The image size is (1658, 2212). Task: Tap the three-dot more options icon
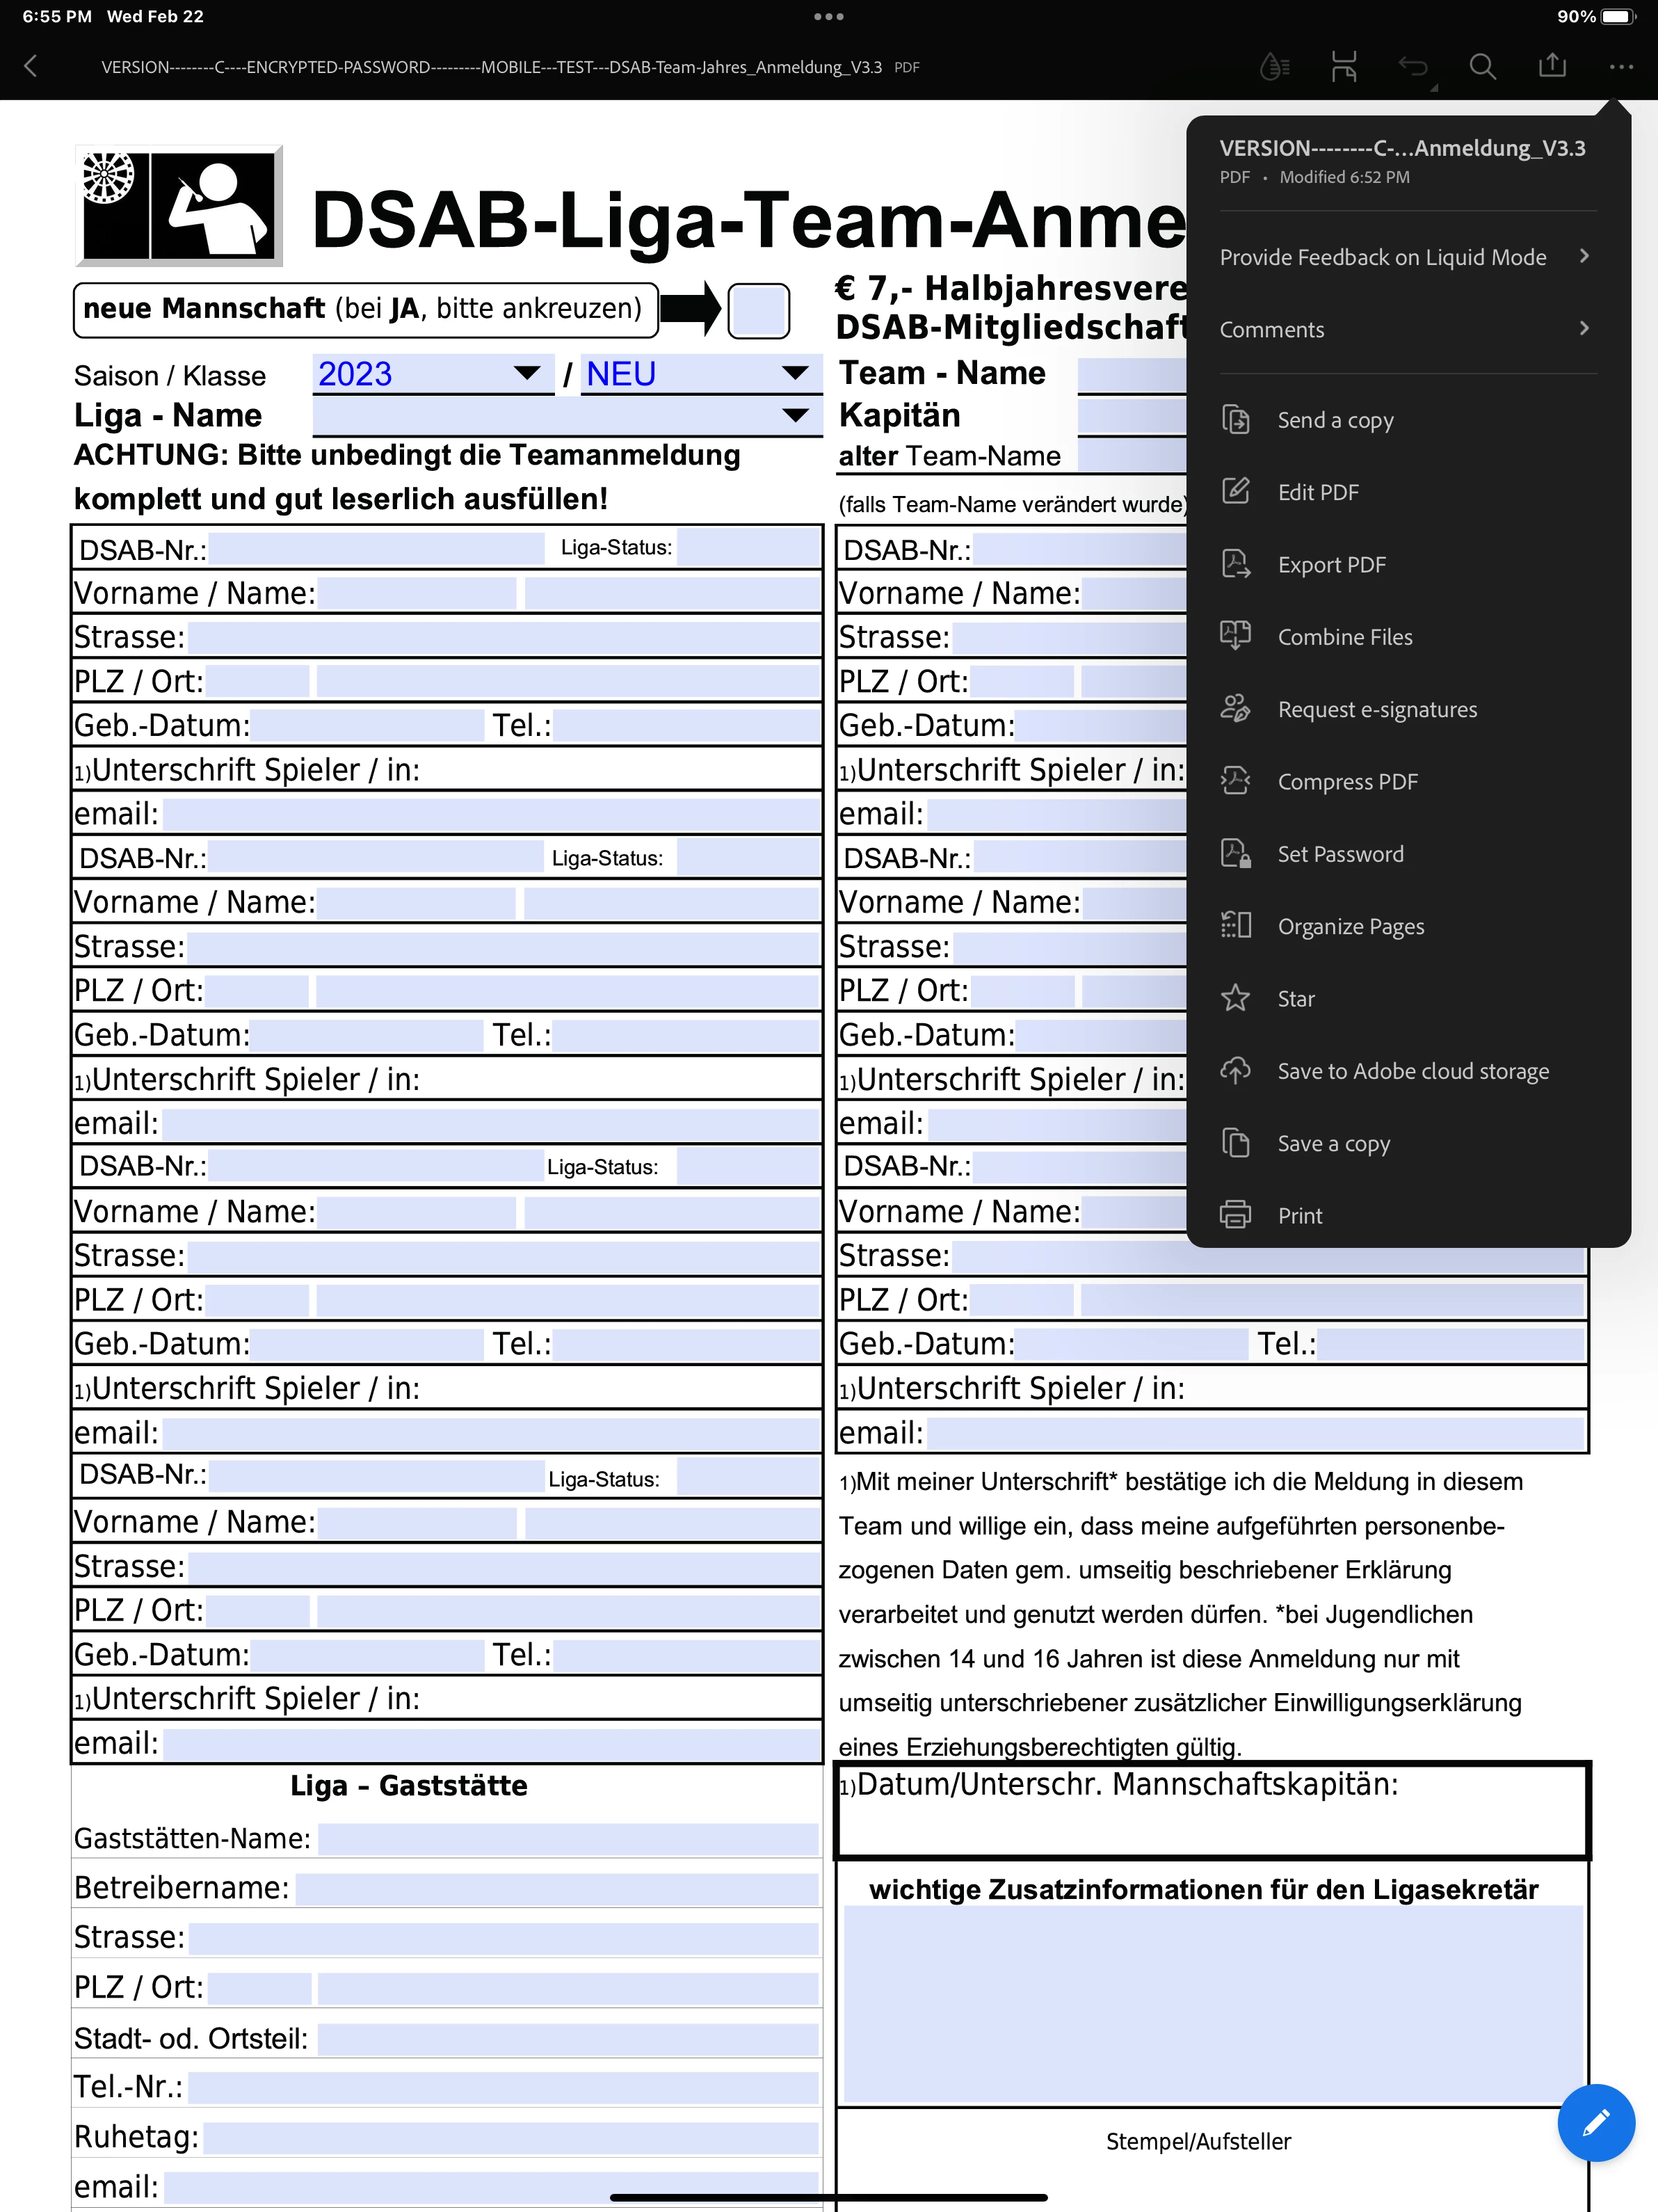(1621, 67)
